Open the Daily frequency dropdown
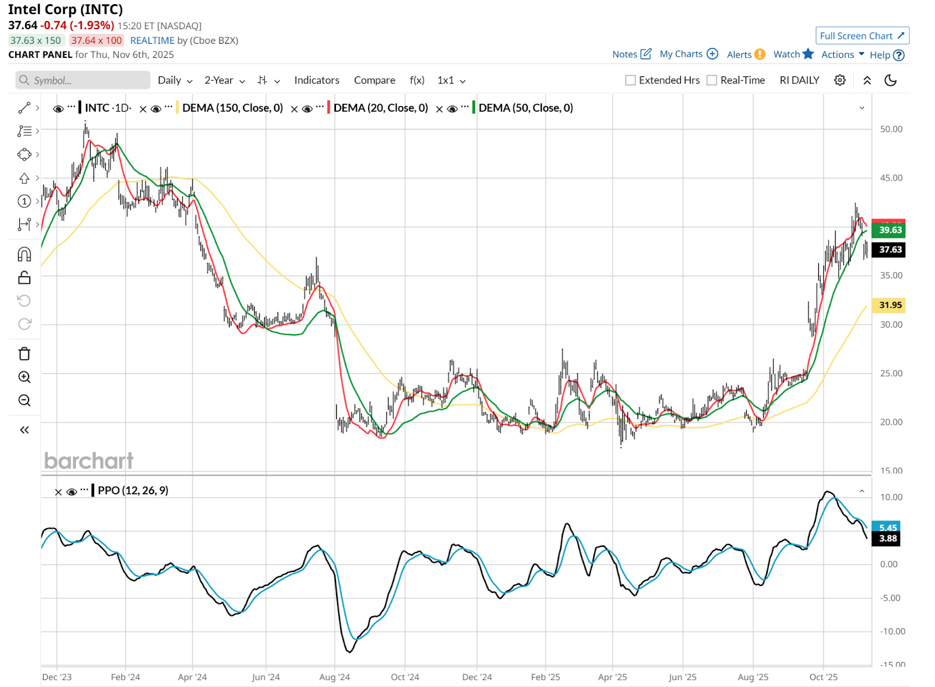The image size is (935, 687). click(175, 81)
